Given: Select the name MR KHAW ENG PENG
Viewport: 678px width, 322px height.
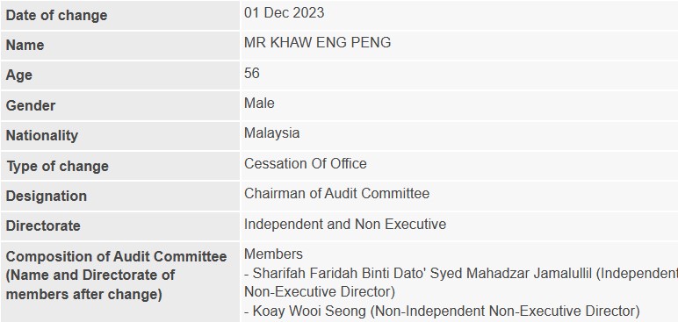Looking at the screenshot, I should pos(317,42).
